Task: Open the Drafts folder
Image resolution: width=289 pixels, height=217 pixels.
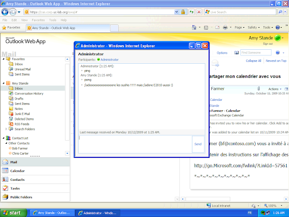Action: click(x=19, y=99)
